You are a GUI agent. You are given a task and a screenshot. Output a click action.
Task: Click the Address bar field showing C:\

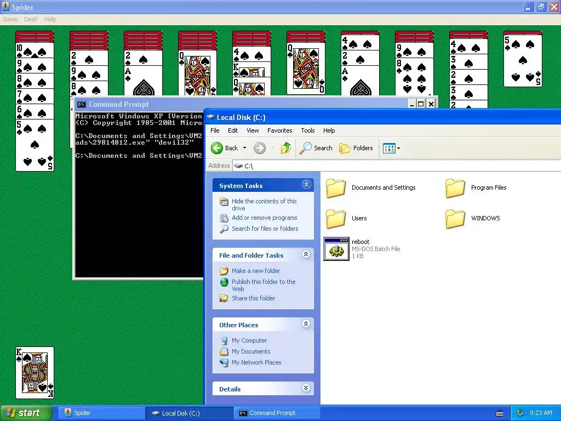(x=397, y=166)
